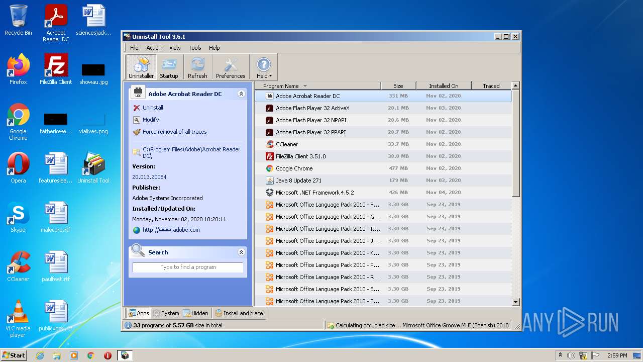Select the Office Language Pack 2010 - K... row
Screen dimensions: 643x362
coord(383,253)
